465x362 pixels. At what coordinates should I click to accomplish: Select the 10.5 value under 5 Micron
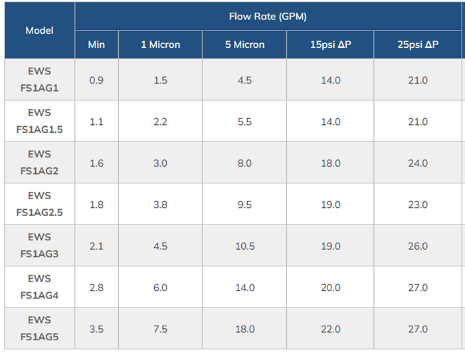click(244, 246)
